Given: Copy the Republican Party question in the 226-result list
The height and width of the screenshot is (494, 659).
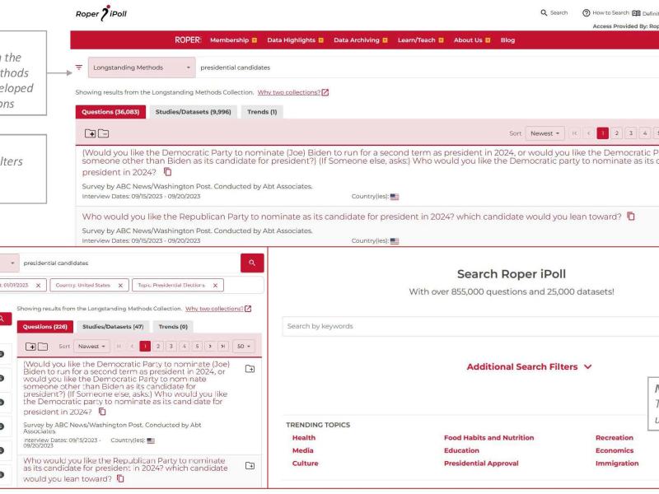Looking at the screenshot, I should [120, 478].
